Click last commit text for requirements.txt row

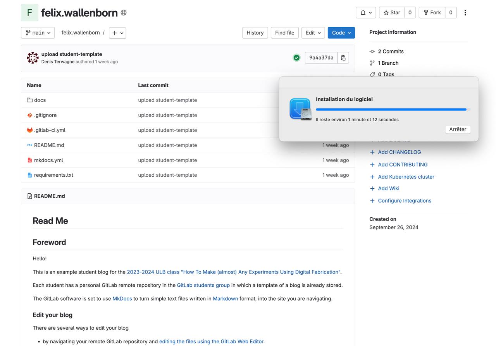click(167, 175)
